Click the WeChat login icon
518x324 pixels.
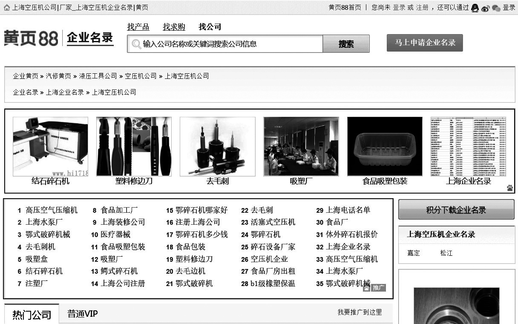point(496,8)
